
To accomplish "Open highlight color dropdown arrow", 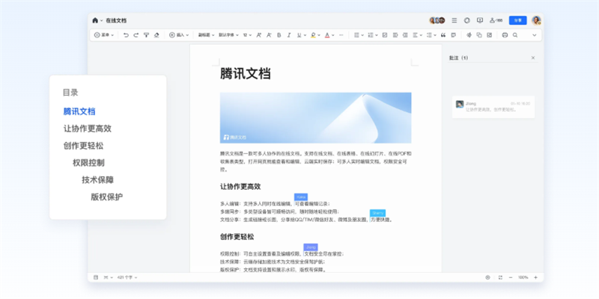I will (x=319, y=35).
